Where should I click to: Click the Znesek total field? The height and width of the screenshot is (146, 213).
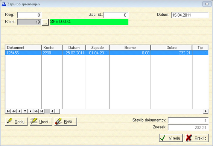pos(188,128)
